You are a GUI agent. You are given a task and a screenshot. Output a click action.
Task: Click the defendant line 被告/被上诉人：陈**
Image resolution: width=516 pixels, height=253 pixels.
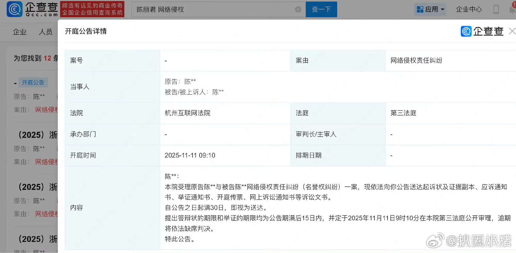pyautogui.click(x=194, y=92)
